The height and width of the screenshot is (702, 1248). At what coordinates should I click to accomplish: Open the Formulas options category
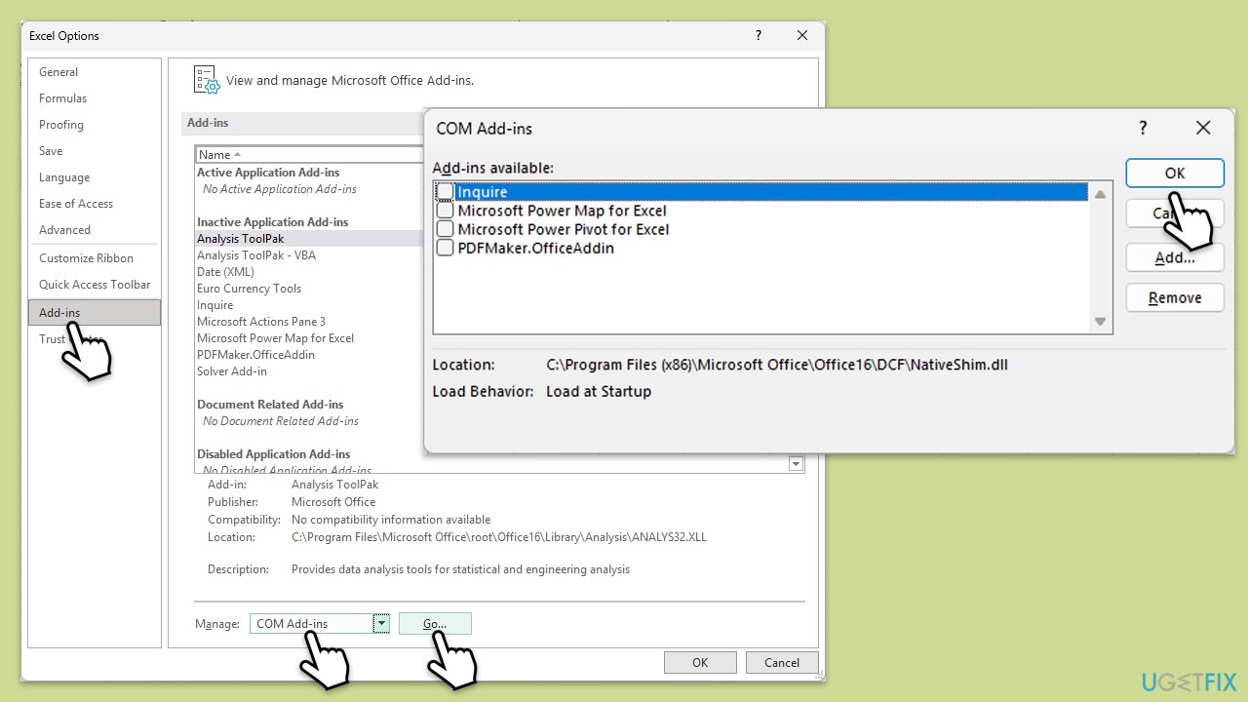(62, 98)
